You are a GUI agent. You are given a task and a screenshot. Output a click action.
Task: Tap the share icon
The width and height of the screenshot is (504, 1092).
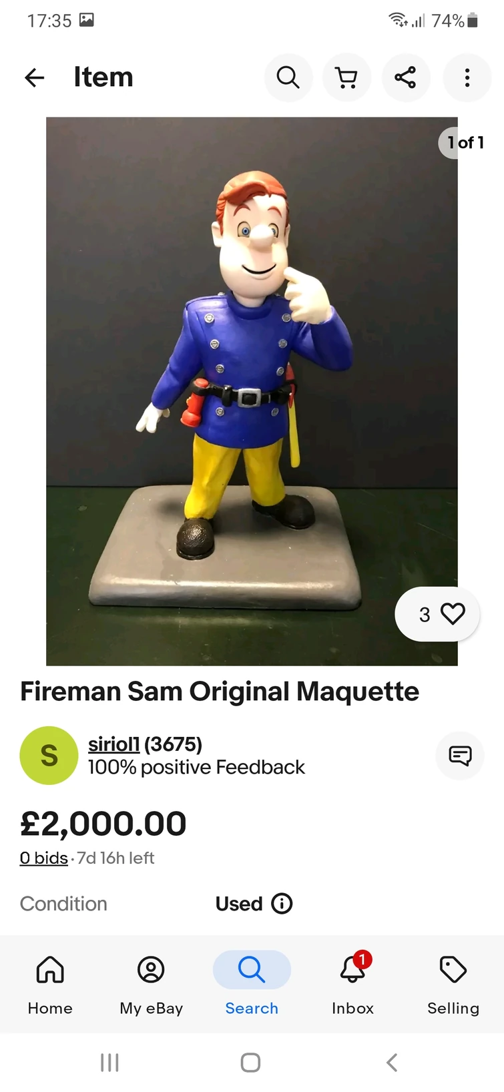tap(406, 77)
